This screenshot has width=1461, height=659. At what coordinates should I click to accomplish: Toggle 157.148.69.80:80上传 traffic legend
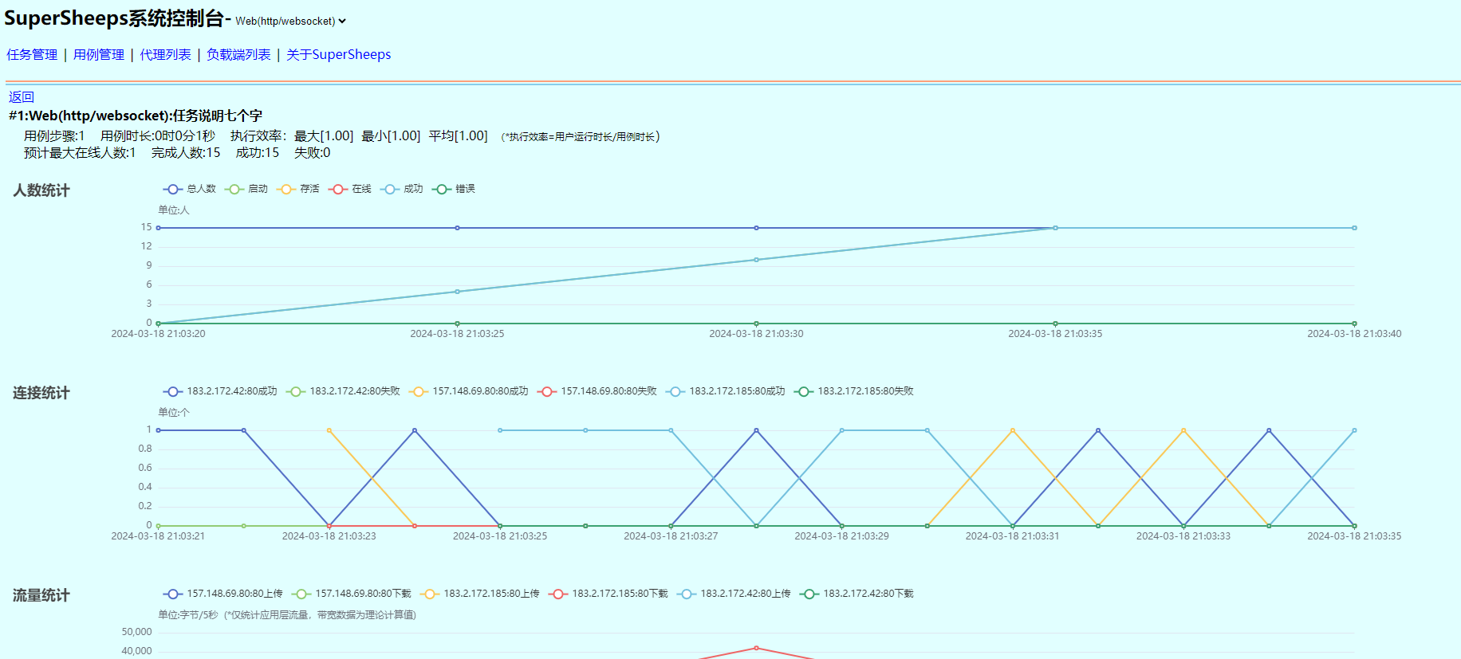223,594
